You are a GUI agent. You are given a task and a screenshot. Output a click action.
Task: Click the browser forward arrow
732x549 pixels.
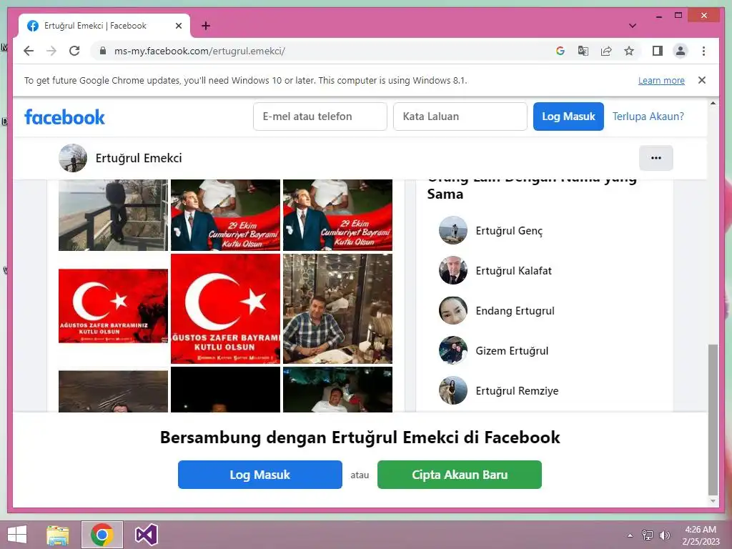(51, 51)
